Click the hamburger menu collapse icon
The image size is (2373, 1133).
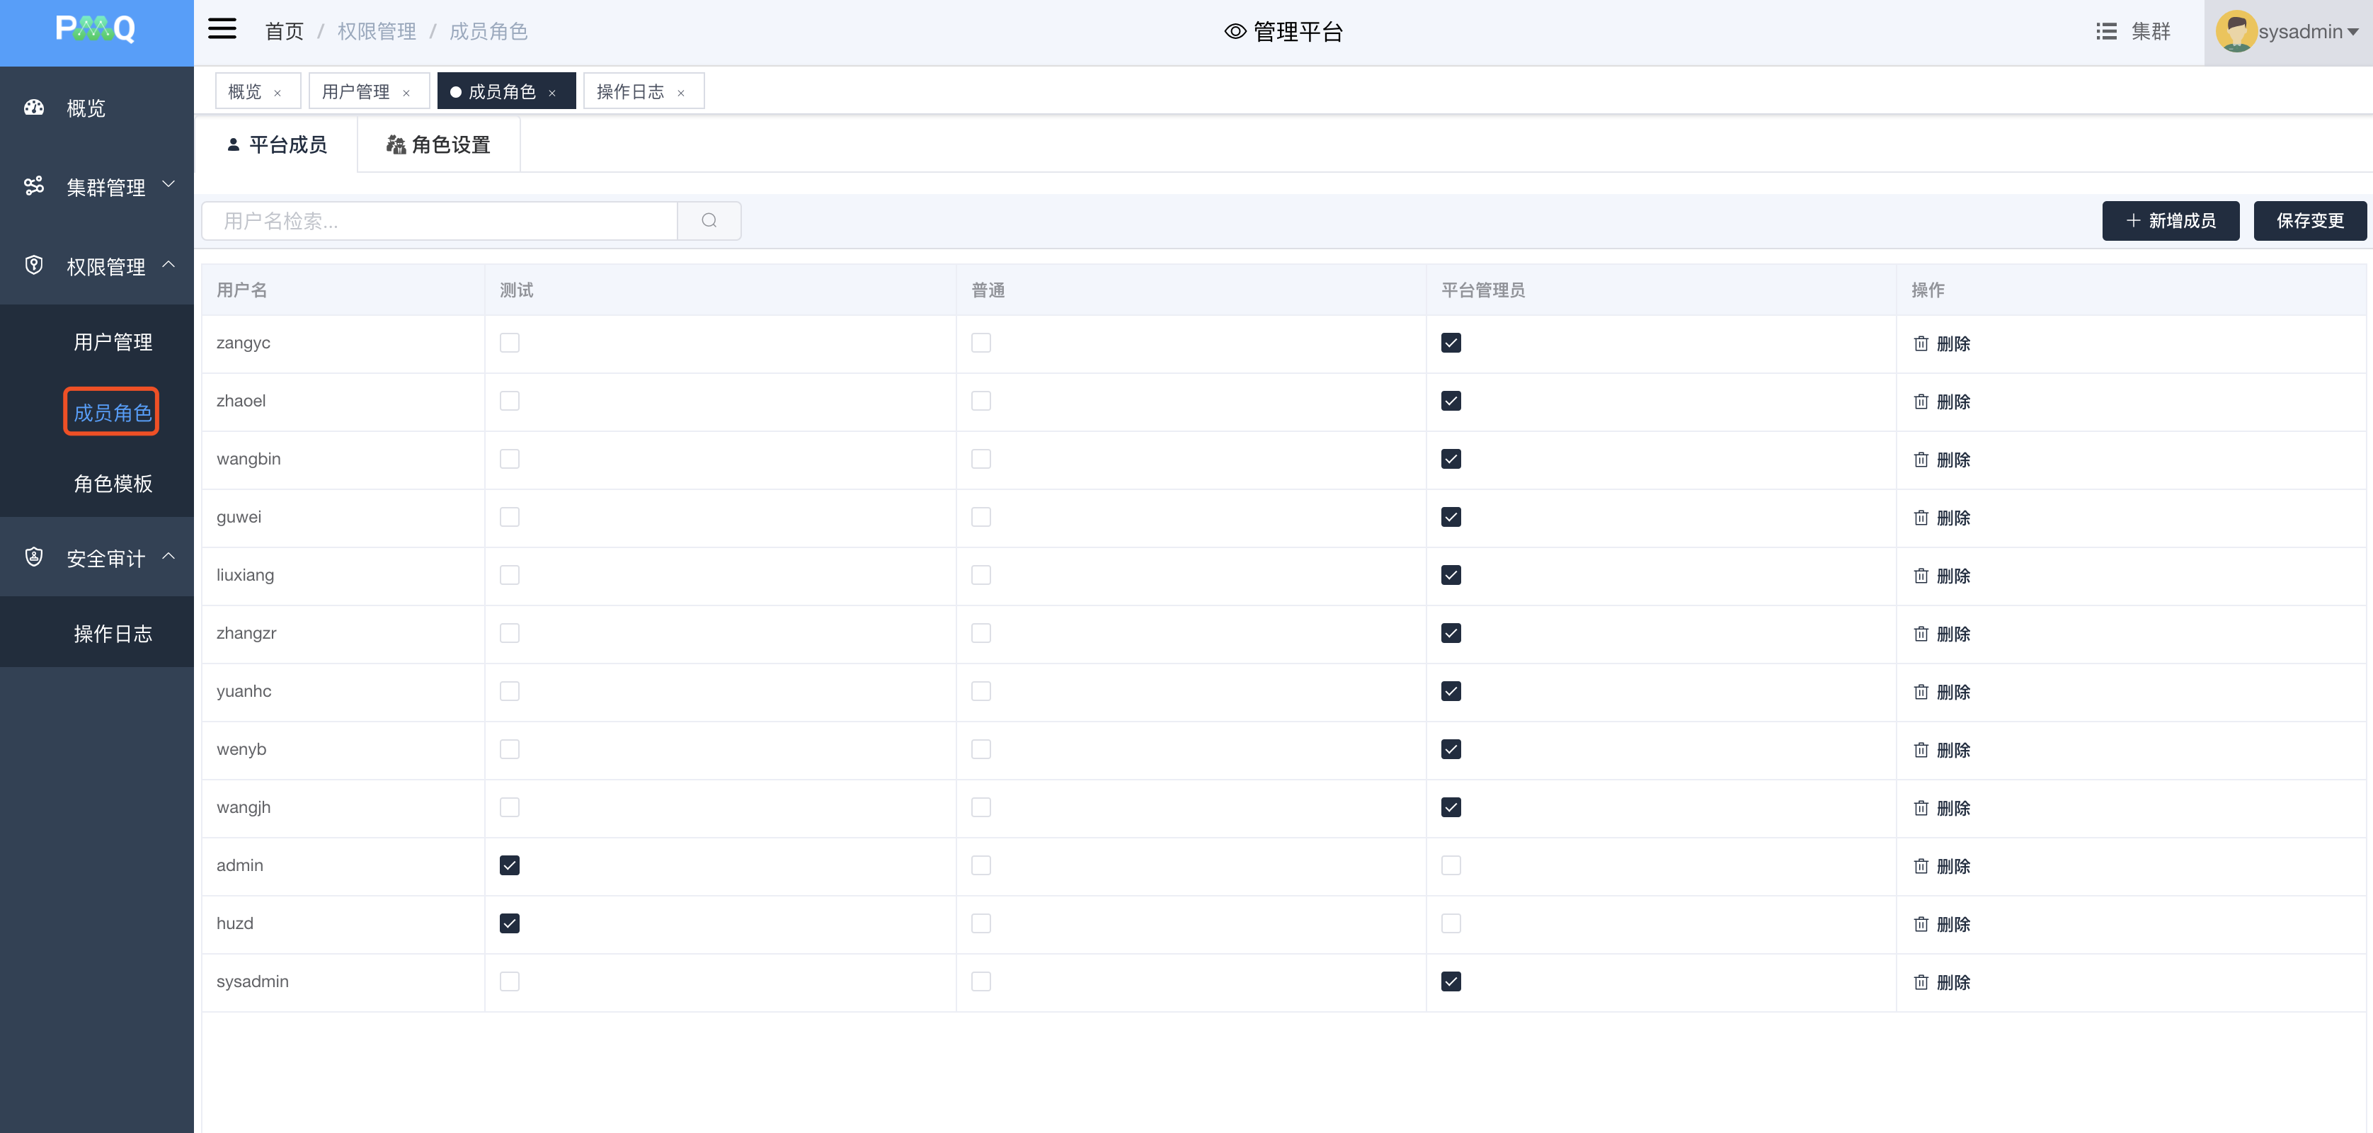click(x=222, y=30)
